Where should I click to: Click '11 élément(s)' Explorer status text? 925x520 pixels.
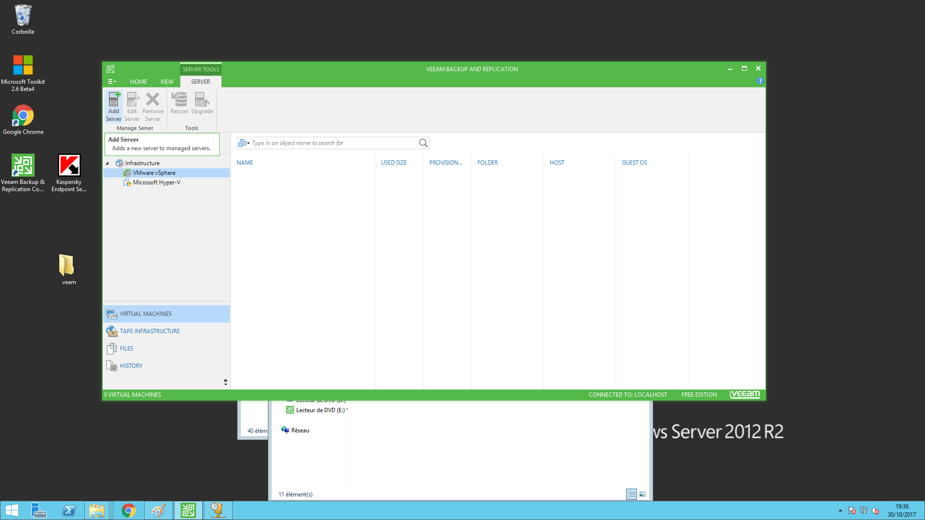(x=295, y=494)
